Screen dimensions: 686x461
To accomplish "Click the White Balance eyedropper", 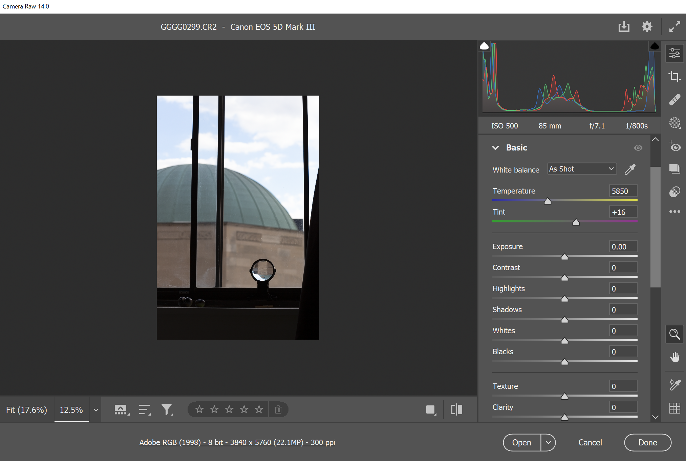I will 630,169.
